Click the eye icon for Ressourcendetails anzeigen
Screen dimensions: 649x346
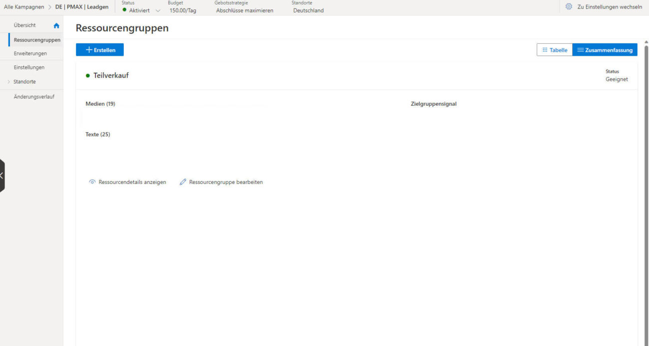92,182
